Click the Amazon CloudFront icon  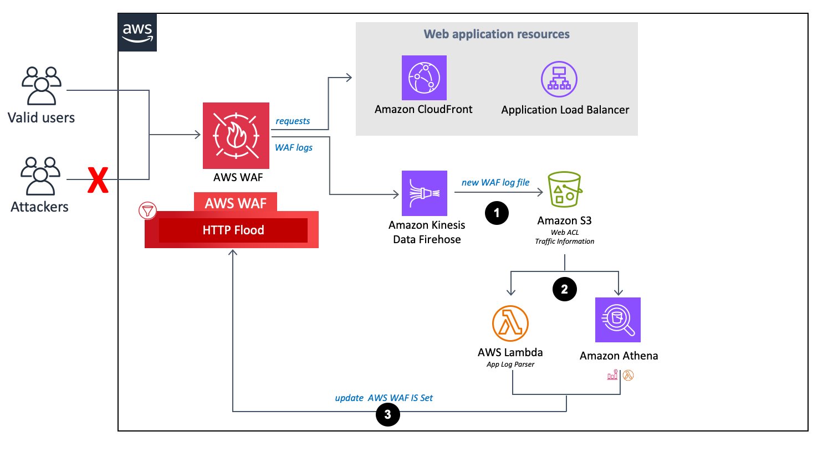(x=424, y=78)
